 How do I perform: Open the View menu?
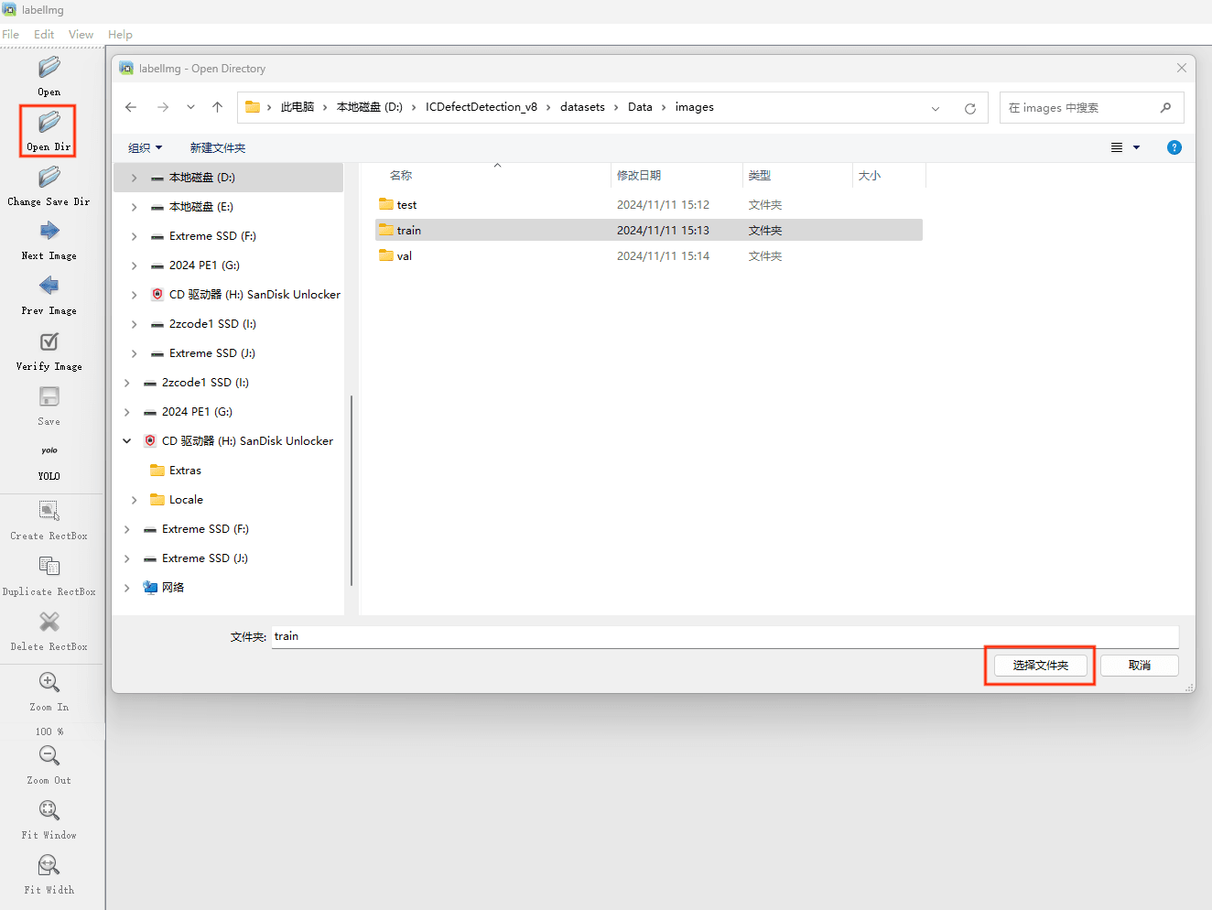(x=81, y=35)
